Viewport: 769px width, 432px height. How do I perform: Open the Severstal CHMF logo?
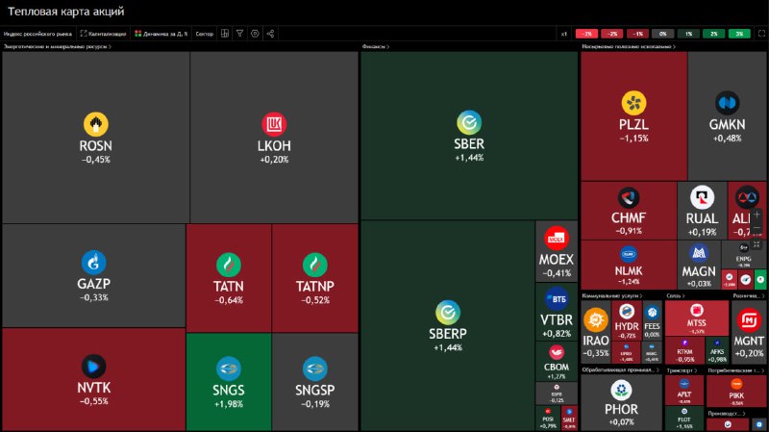(629, 198)
